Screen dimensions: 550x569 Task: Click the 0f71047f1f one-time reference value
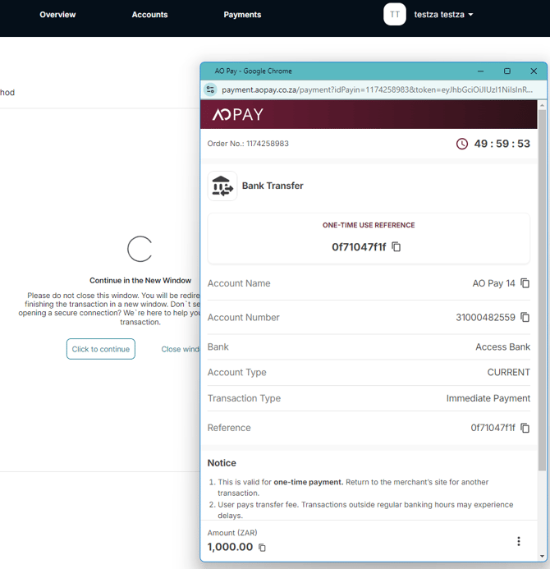pos(359,247)
